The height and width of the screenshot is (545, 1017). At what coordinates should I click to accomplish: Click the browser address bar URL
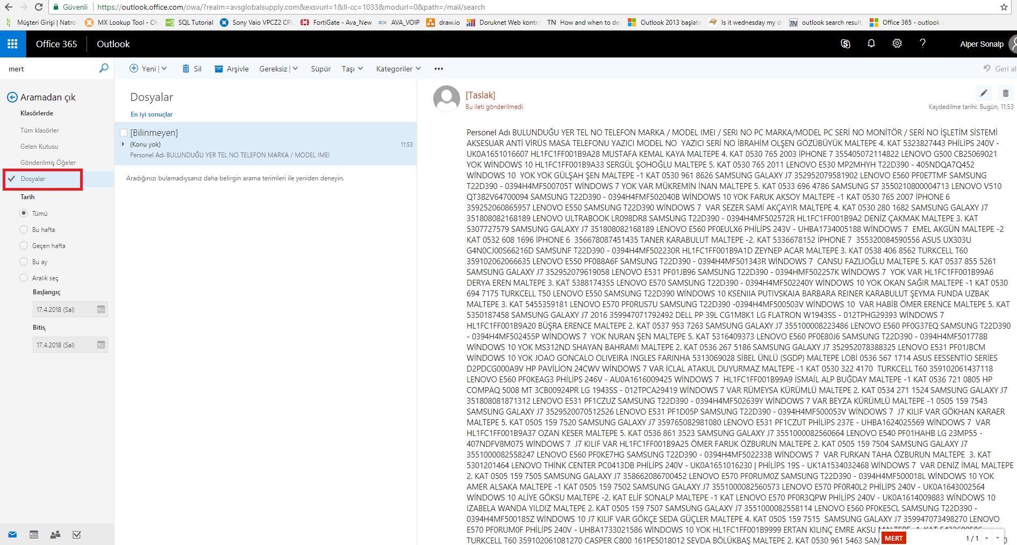291,7
